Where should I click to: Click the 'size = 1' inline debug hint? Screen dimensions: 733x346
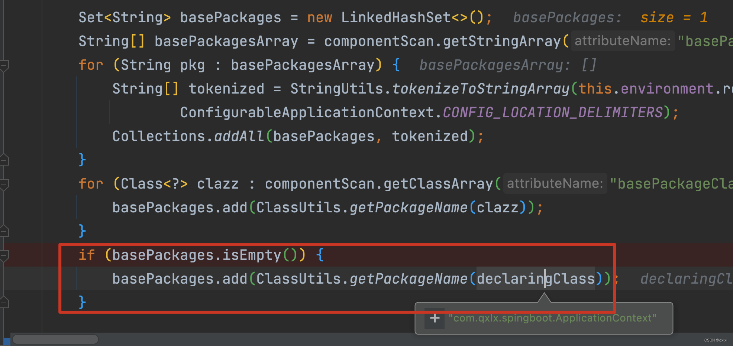coord(674,17)
